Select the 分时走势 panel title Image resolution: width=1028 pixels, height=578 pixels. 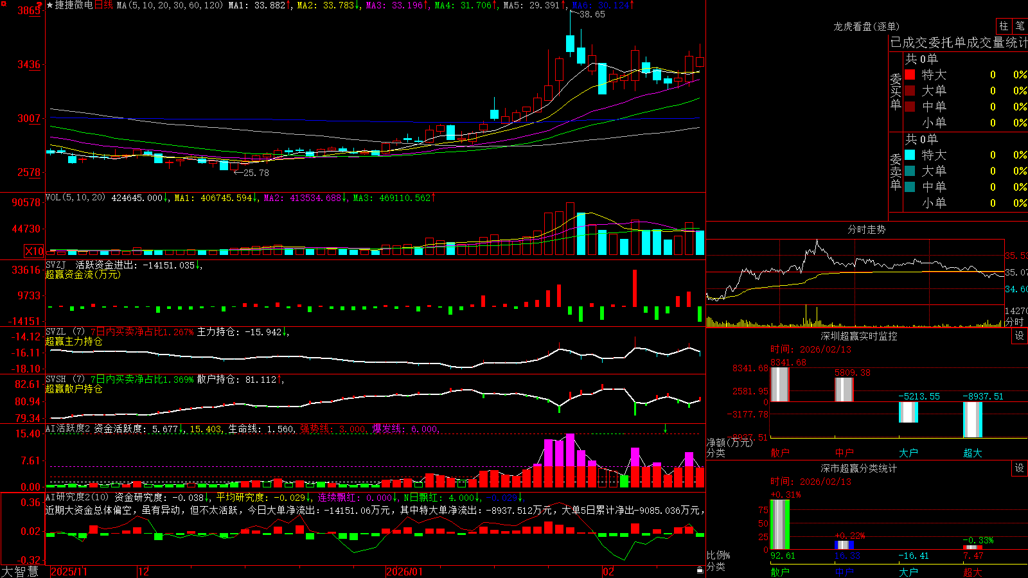coord(866,229)
